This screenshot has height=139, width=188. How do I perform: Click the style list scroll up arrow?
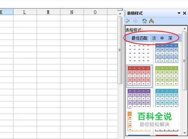click(x=185, y=29)
